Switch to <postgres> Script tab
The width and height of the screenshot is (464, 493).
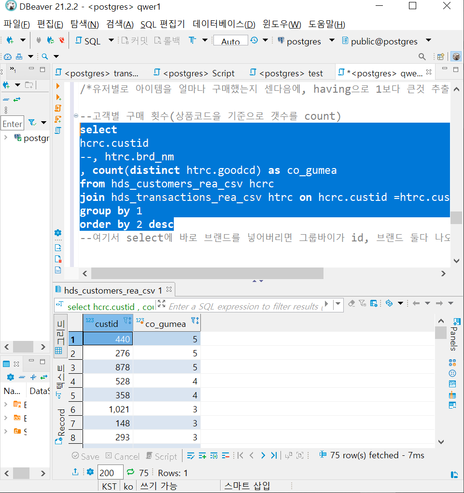(x=194, y=73)
